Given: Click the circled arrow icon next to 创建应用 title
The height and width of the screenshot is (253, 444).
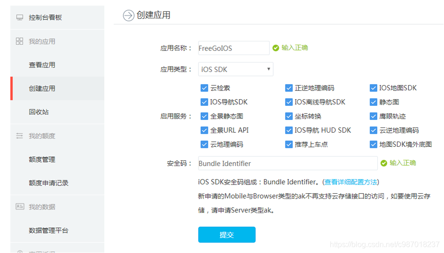Looking at the screenshot, I should click(128, 15).
